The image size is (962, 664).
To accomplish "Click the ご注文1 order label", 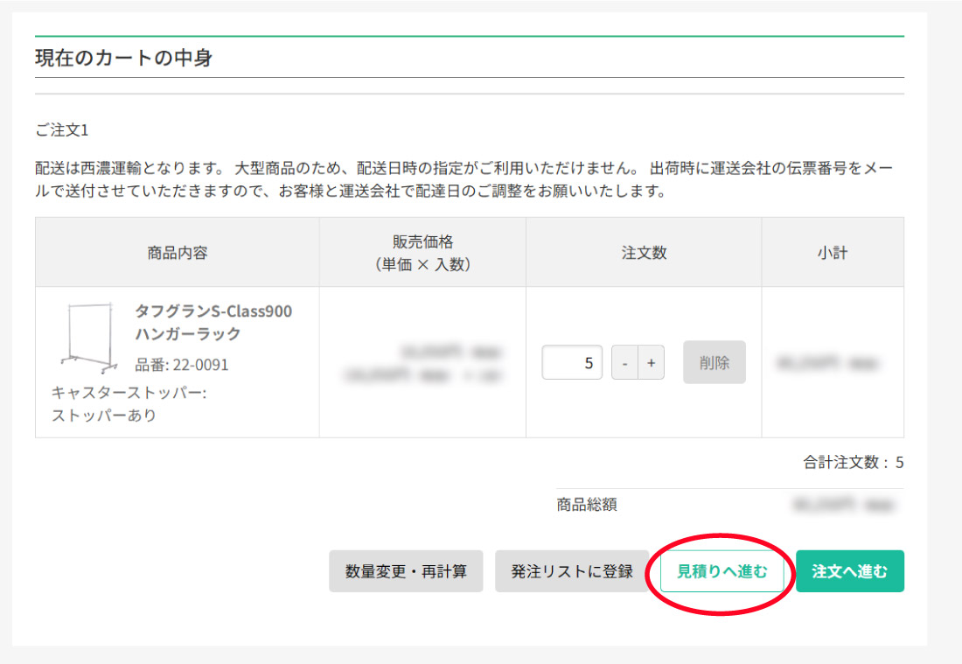I will pyautogui.click(x=62, y=130).
